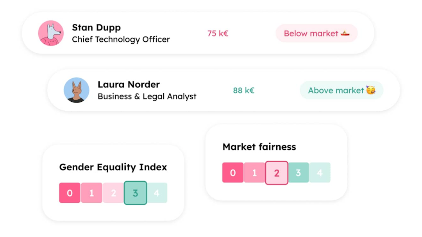Click the name Laura Norder
422x237 pixels.
pos(129,85)
